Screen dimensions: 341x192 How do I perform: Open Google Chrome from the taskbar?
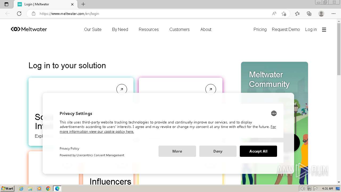(x=48, y=189)
